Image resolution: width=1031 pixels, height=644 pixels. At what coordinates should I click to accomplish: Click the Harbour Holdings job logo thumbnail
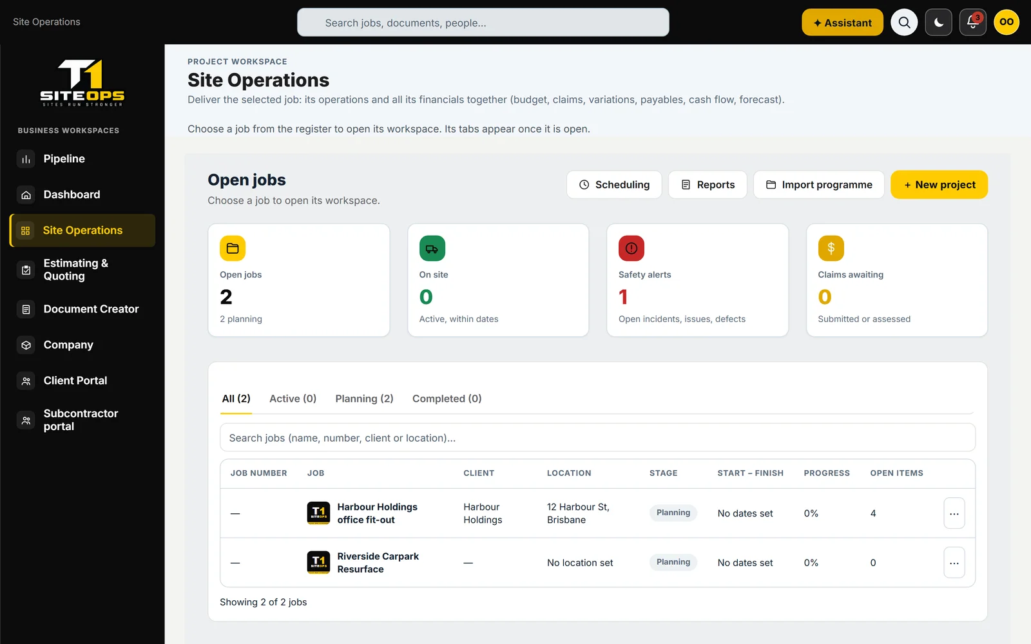(319, 513)
